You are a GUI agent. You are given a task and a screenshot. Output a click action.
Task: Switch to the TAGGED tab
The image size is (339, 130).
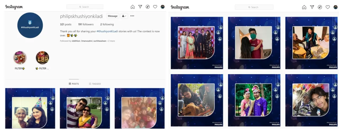(95, 84)
